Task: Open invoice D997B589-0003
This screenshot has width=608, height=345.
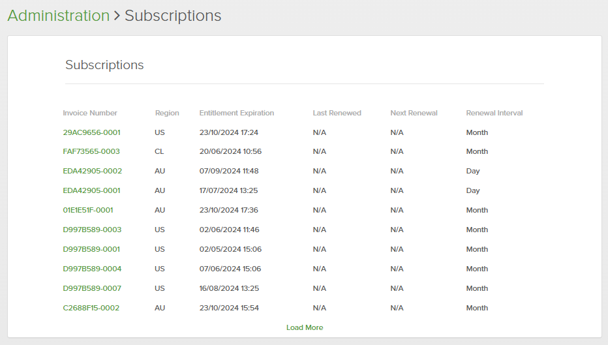Action: pyautogui.click(x=92, y=230)
